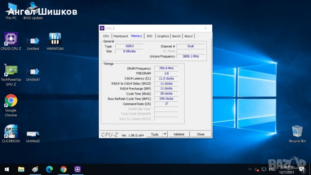Launch HWiNFO64 from the desktop

click(55, 39)
